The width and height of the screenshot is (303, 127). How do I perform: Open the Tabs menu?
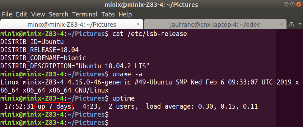pos(108,14)
